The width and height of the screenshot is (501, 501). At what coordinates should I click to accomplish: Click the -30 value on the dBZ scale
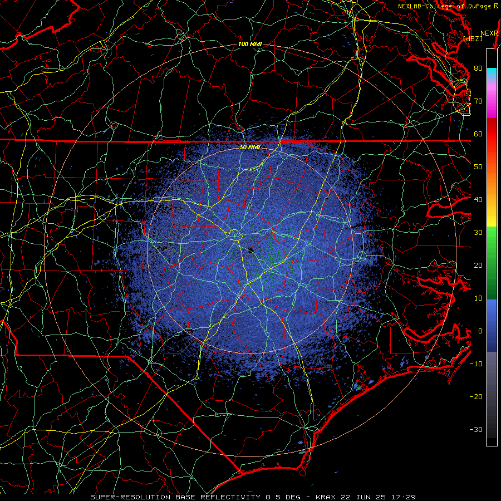click(476, 430)
